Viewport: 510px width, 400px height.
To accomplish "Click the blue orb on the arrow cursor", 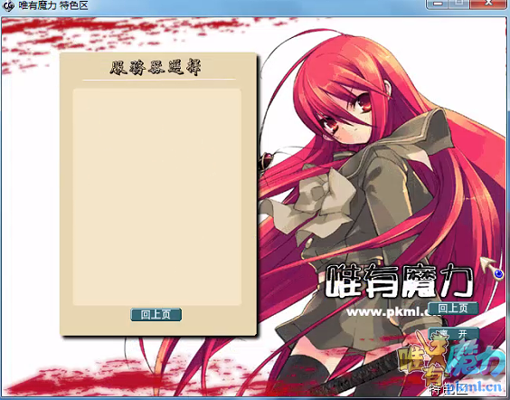I will coord(498,274).
